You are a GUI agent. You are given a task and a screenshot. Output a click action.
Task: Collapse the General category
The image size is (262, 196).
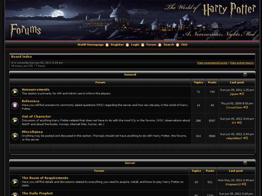coord(245,74)
